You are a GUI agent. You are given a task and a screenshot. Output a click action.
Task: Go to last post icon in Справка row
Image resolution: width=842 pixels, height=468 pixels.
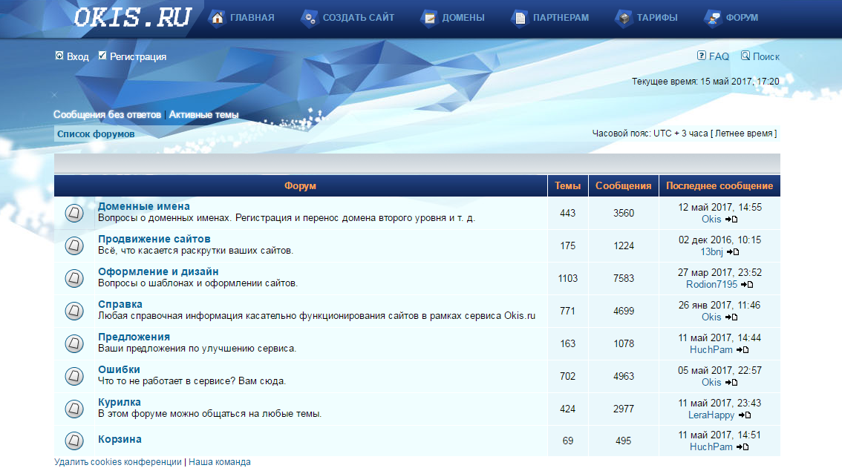point(731,317)
